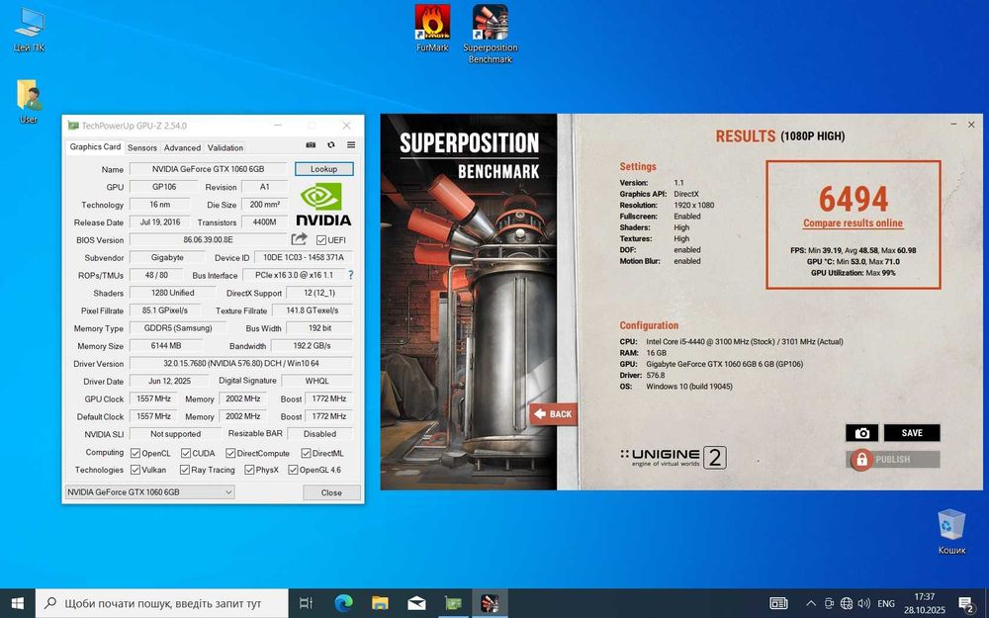Click the Bus Interface question mark icon
This screenshot has height=618, width=989.
click(x=350, y=275)
